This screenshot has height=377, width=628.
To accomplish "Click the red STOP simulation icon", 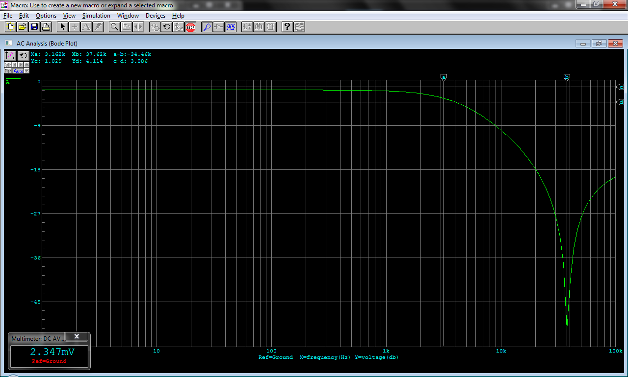I will pos(191,27).
